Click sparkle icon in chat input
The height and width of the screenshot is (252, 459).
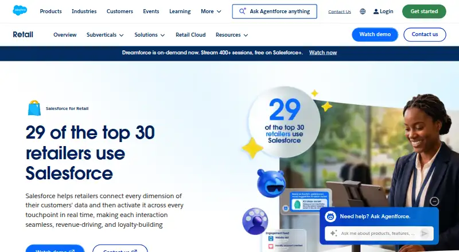tap(333, 233)
